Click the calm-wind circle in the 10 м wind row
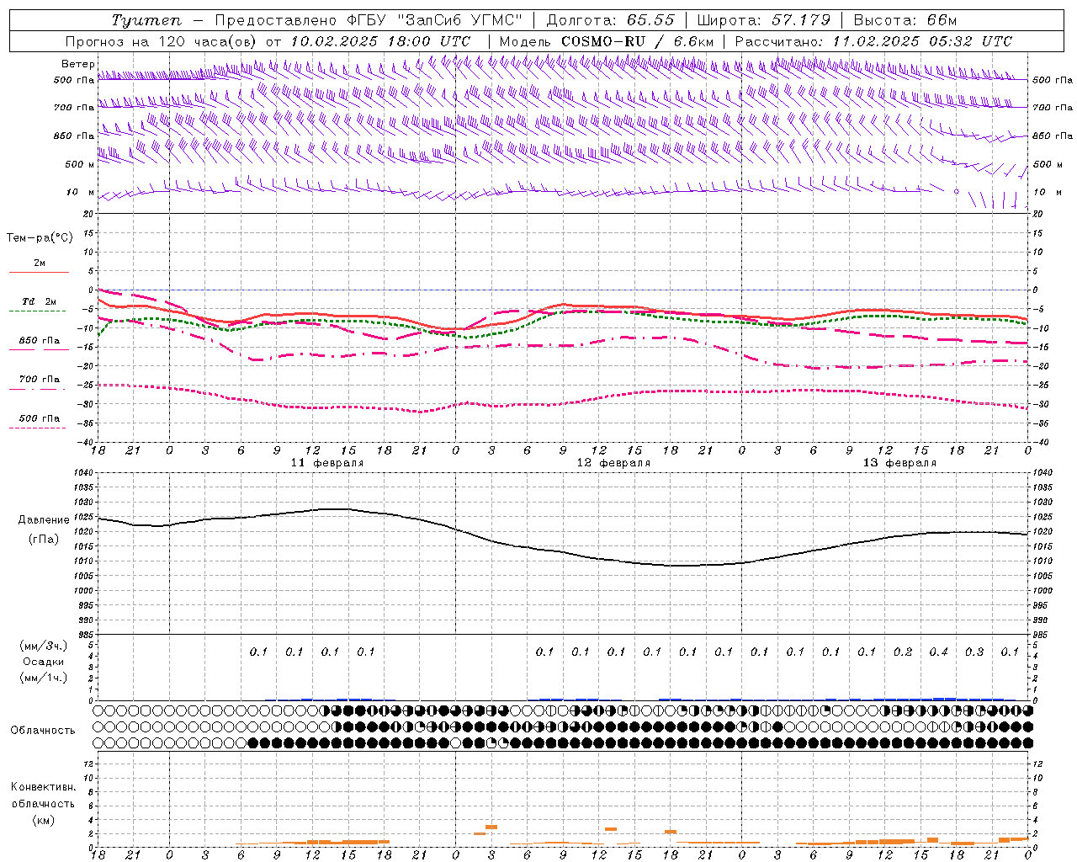Viewport: 1077px width, 862px height. coord(957,191)
